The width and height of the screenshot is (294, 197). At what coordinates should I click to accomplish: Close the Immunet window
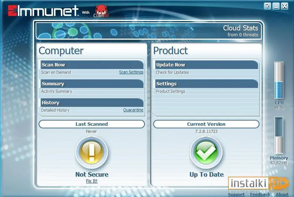(x=285, y=6)
